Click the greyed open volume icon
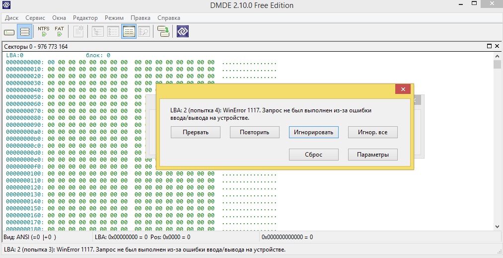 (78, 31)
